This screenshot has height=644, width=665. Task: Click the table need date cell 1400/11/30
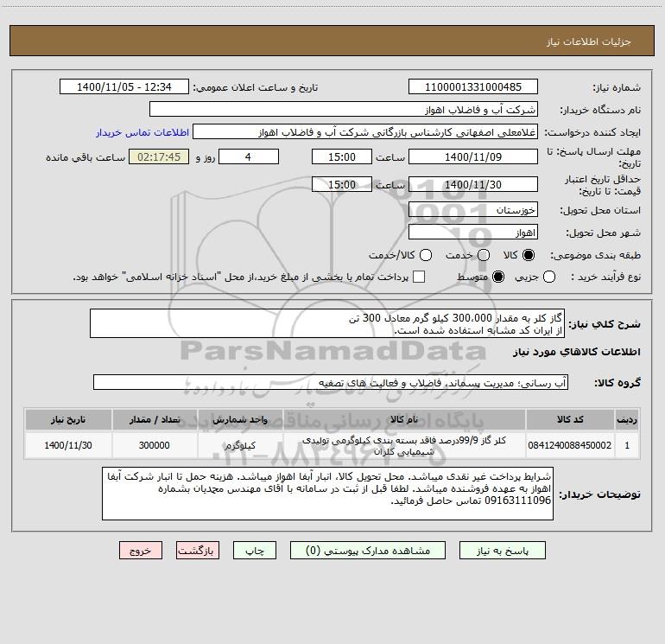68,445
